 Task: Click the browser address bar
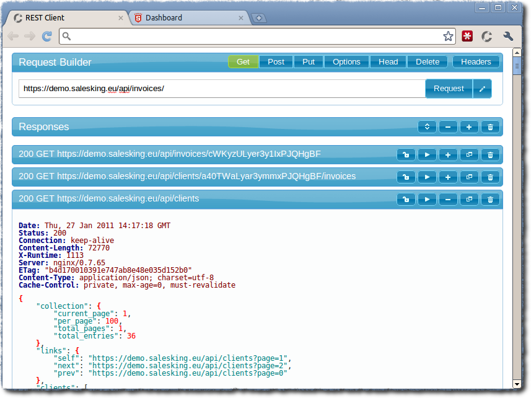pyautogui.click(x=257, y=36)
